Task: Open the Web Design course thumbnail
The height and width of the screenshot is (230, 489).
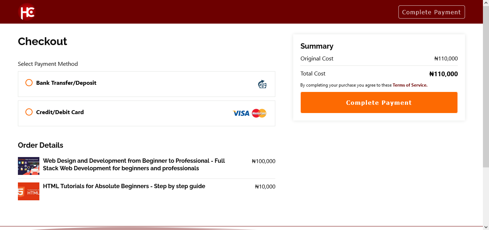Action: pyautogui.click(x=29, y=166)
